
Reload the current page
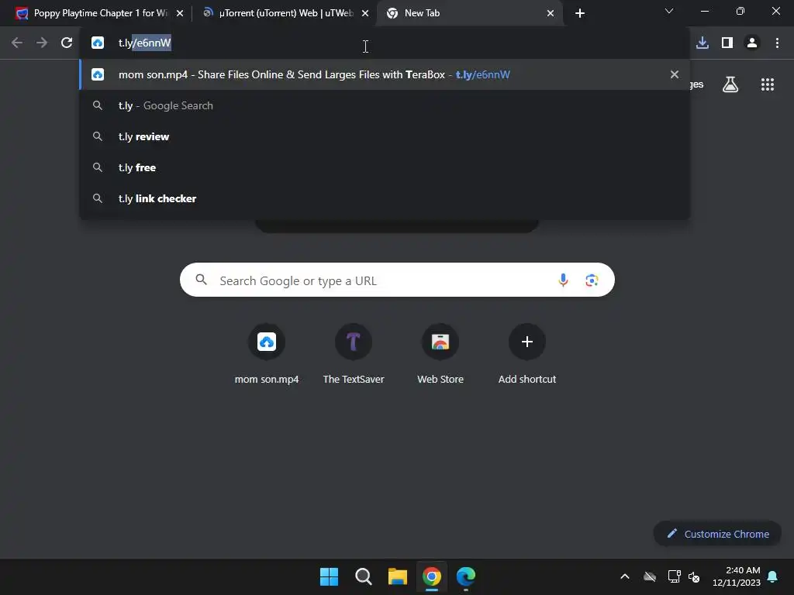(x=67, y=43)
